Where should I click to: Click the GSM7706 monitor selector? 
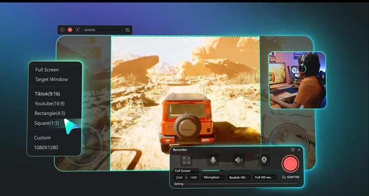[x=291, y=177]
